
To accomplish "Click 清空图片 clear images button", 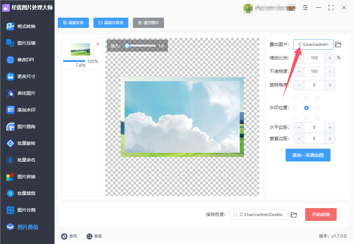I will 148,23.
